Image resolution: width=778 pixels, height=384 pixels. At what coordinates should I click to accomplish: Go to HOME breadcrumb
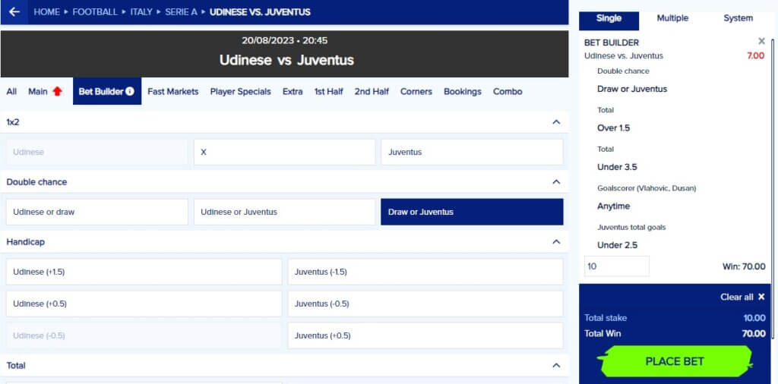[x=46, y=12]
